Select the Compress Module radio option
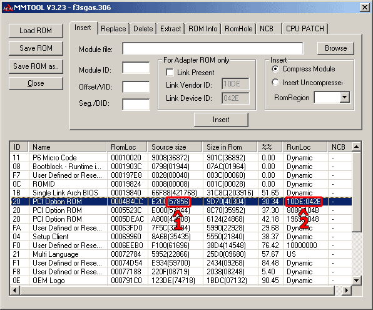This screenshot has height=310, width=373. [x=275, y=69]
